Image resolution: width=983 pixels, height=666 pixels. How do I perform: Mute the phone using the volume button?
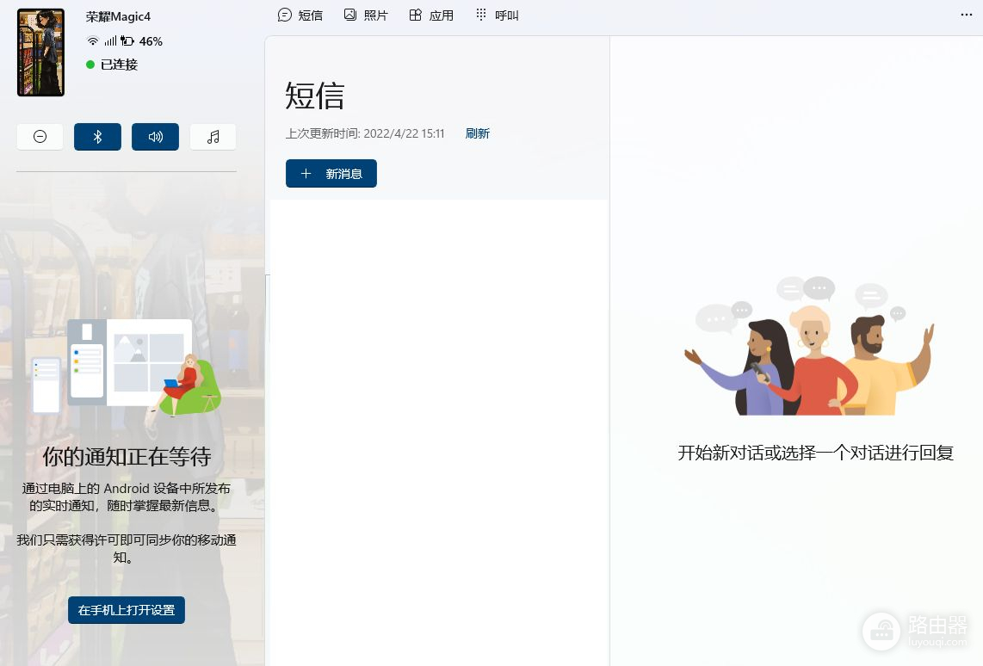pyautogui.click(x=155, y=137)
